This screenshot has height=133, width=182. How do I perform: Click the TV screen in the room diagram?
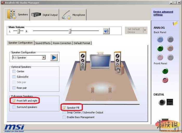tap(100, 61)
